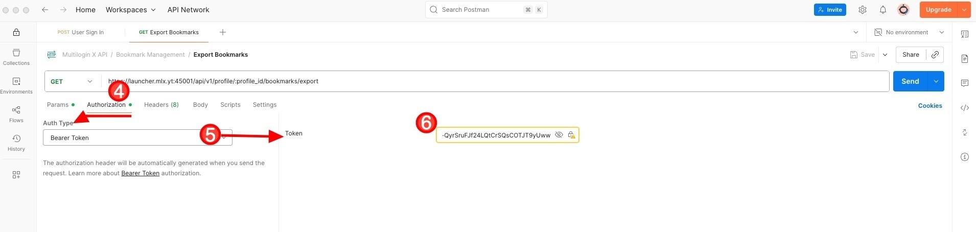This screenshot has width=976, height=232.
Task: Click the request URL field
Action: coord(495,81)
